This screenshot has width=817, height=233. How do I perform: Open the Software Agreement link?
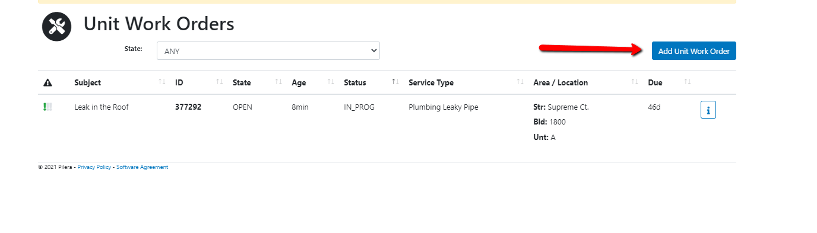tap(142, 167)
